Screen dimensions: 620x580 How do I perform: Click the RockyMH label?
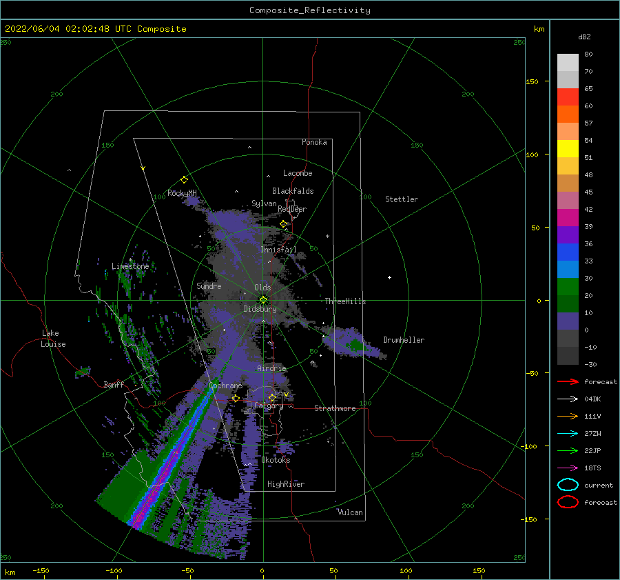pos(182,193)
